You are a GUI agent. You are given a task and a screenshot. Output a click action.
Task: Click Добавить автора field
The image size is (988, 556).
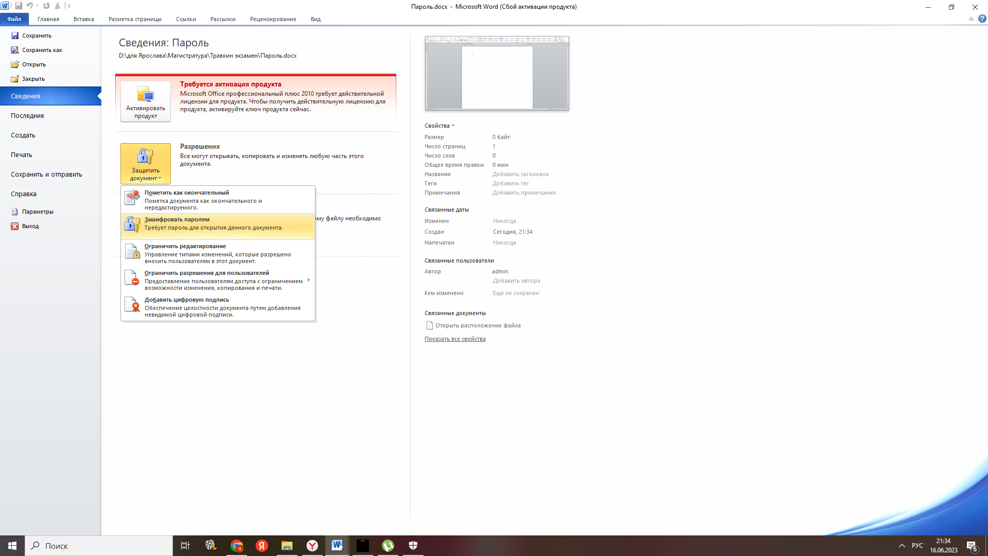[517, 281]
